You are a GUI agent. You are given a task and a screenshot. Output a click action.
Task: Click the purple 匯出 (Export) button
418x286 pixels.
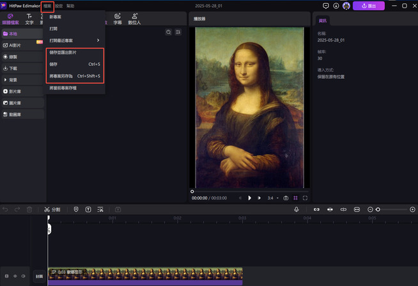pos(369,6)
